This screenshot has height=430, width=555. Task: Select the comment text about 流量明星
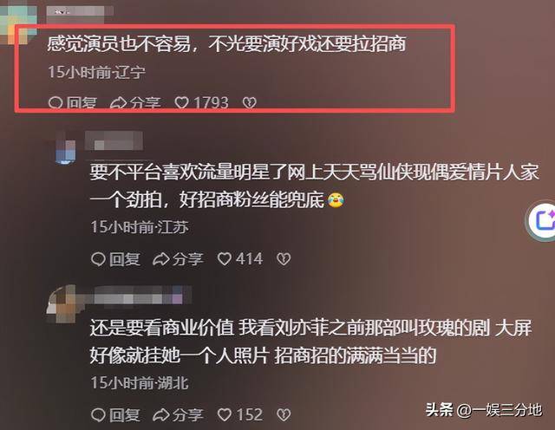coord(314,186)
